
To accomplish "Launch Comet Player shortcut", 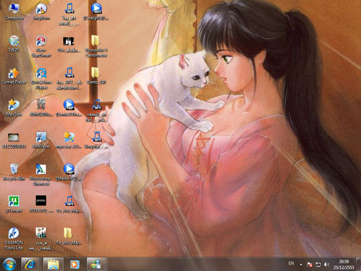I will 14,76.
